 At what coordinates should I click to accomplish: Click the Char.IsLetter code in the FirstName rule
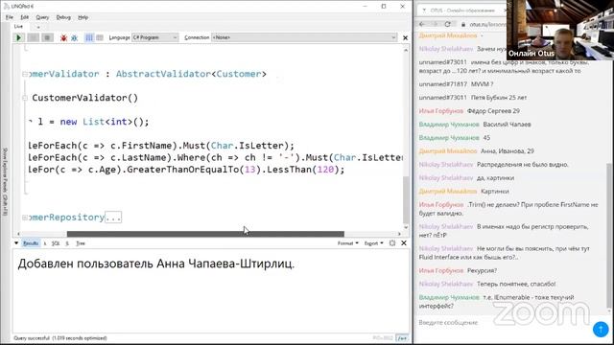point(247,146)
